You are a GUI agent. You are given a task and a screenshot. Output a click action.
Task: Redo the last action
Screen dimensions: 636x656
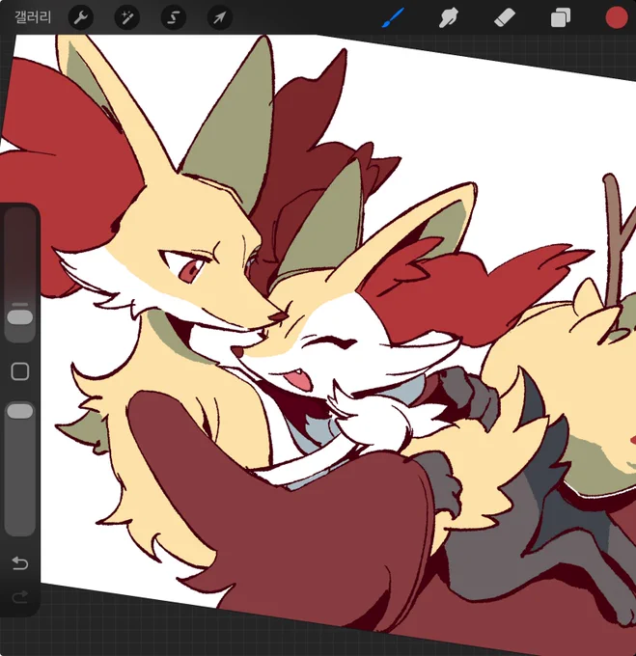point(19,596)
